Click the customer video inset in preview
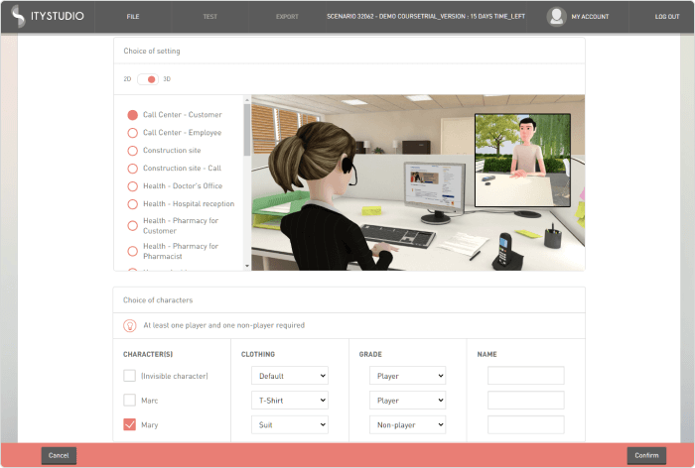The image size is (695, 468). 522,161
